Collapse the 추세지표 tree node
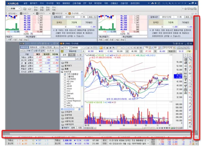Screen dimensions: 202x146 pos(62,72)
